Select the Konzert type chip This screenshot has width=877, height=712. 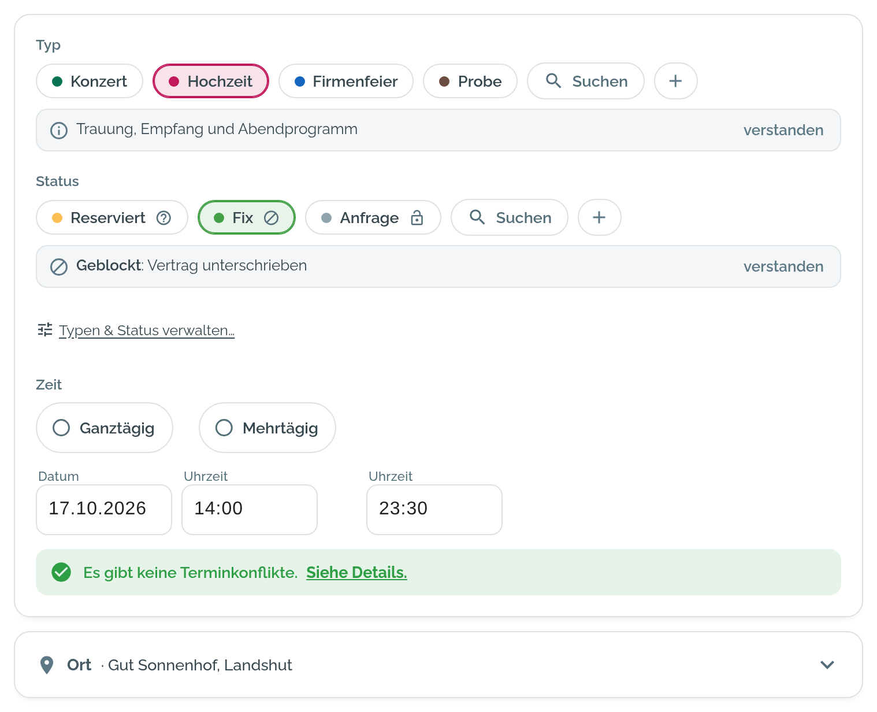click(x=90, y=81)
